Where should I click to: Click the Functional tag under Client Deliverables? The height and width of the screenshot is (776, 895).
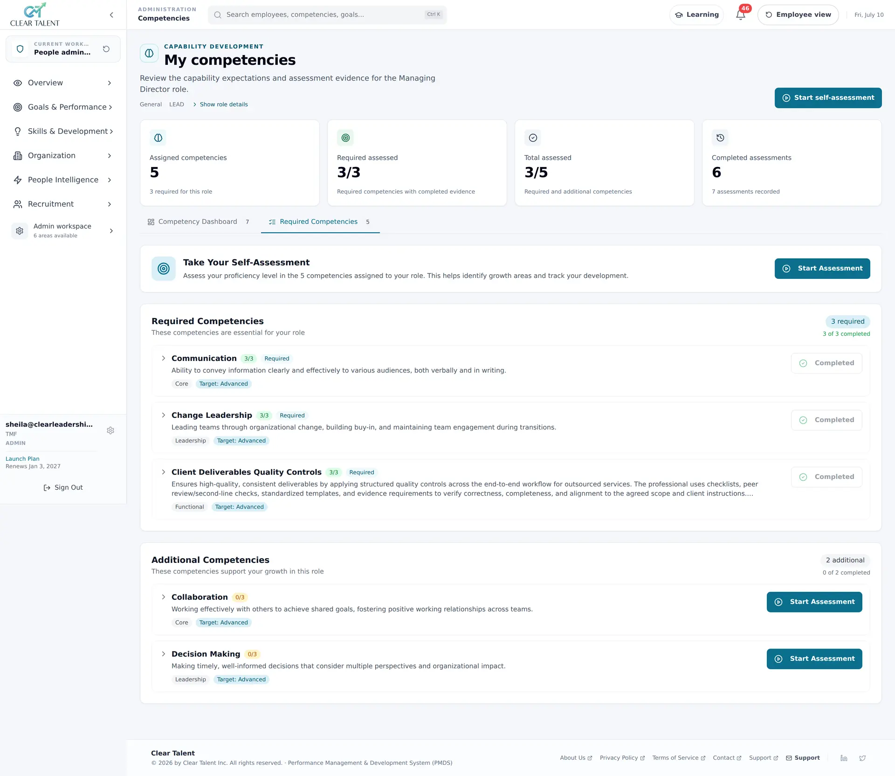pyautogui.click(x=189, y=507)
